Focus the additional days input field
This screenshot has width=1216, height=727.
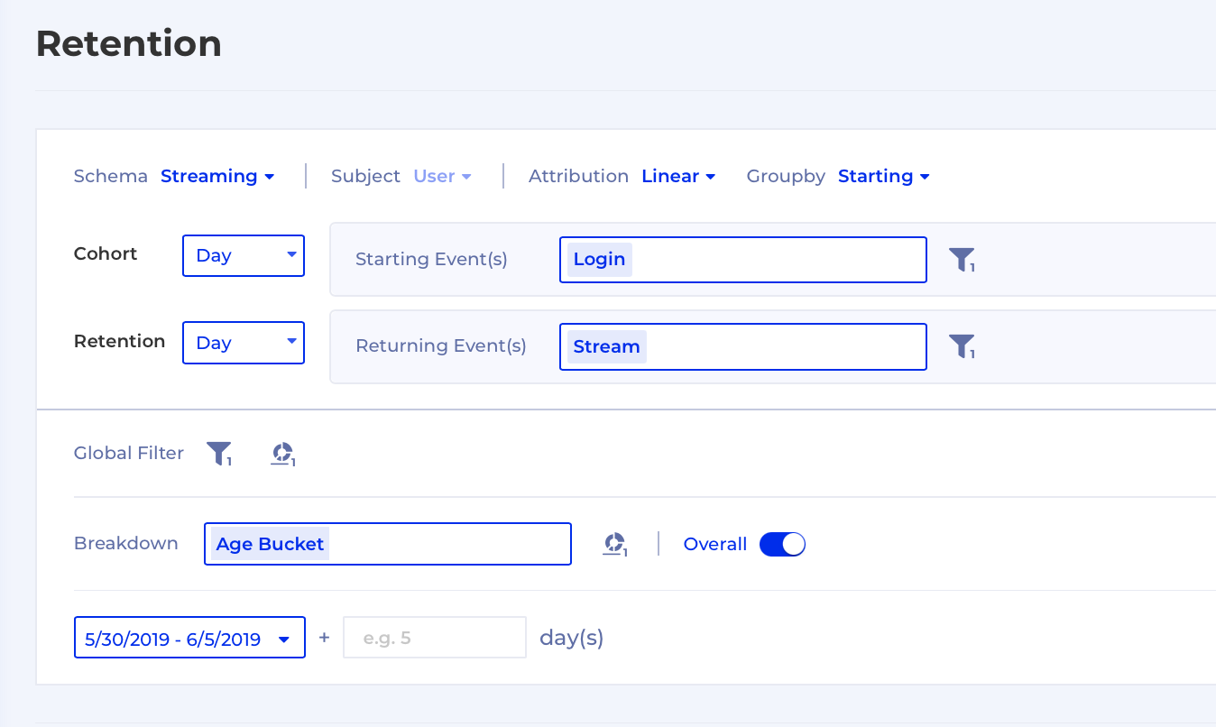[435, 638]
